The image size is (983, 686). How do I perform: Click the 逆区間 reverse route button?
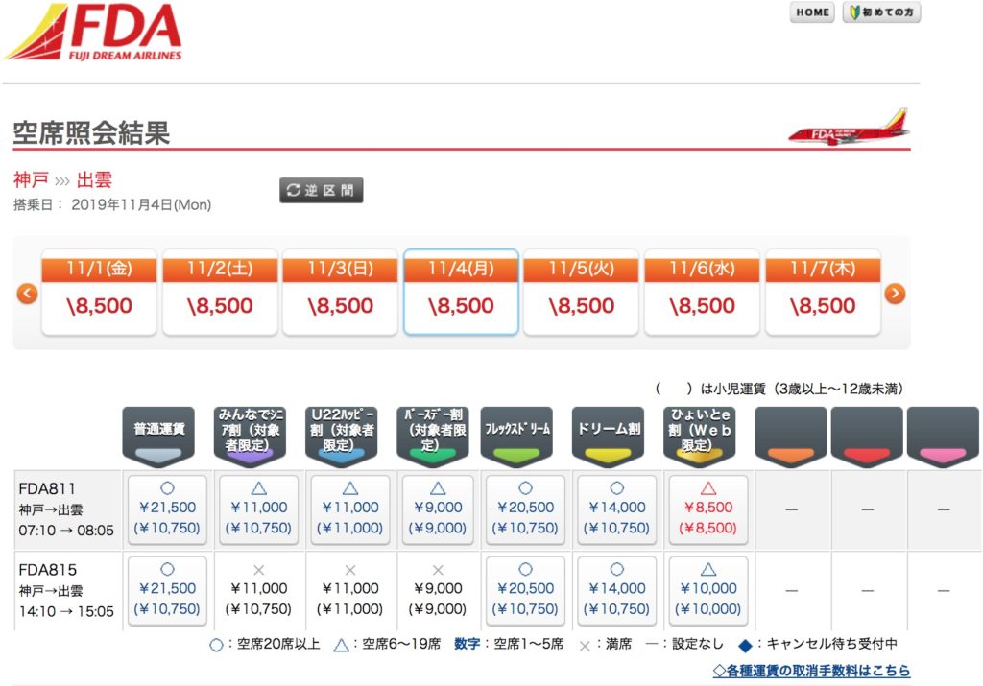322,190
